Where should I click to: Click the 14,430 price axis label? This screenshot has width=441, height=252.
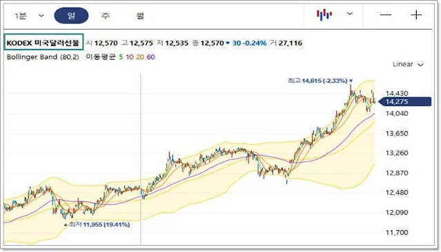397,94
